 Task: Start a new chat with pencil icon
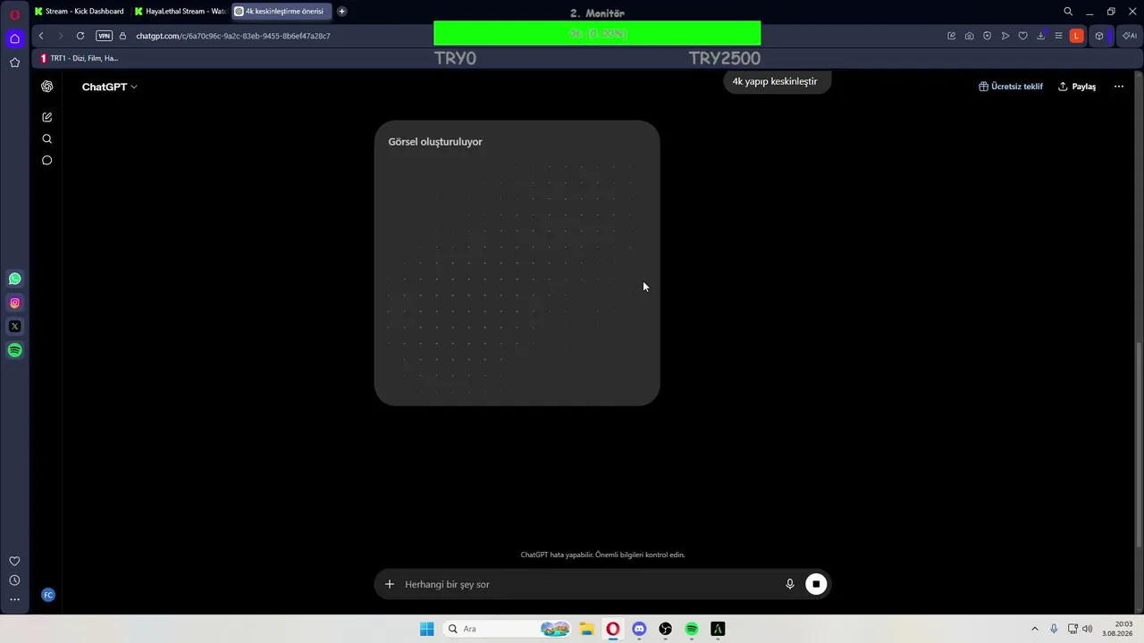point(47,117)
